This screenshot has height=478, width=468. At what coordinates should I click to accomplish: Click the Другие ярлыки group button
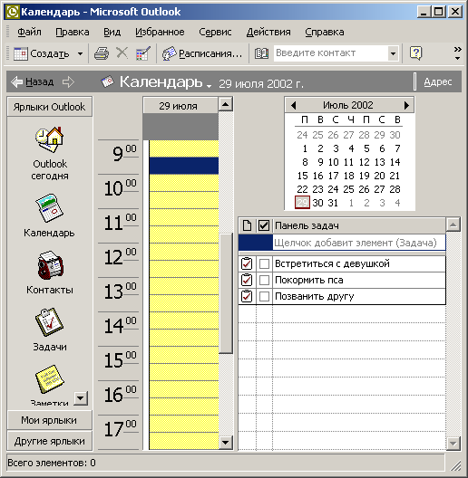(x=50, y=441)
